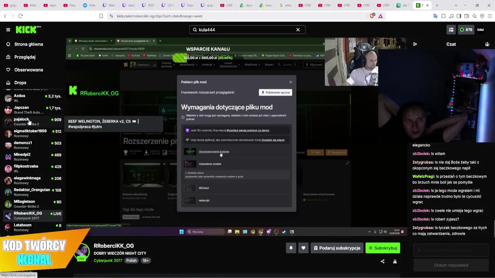Open the Kick rewards inbox icon

(451, 30)
